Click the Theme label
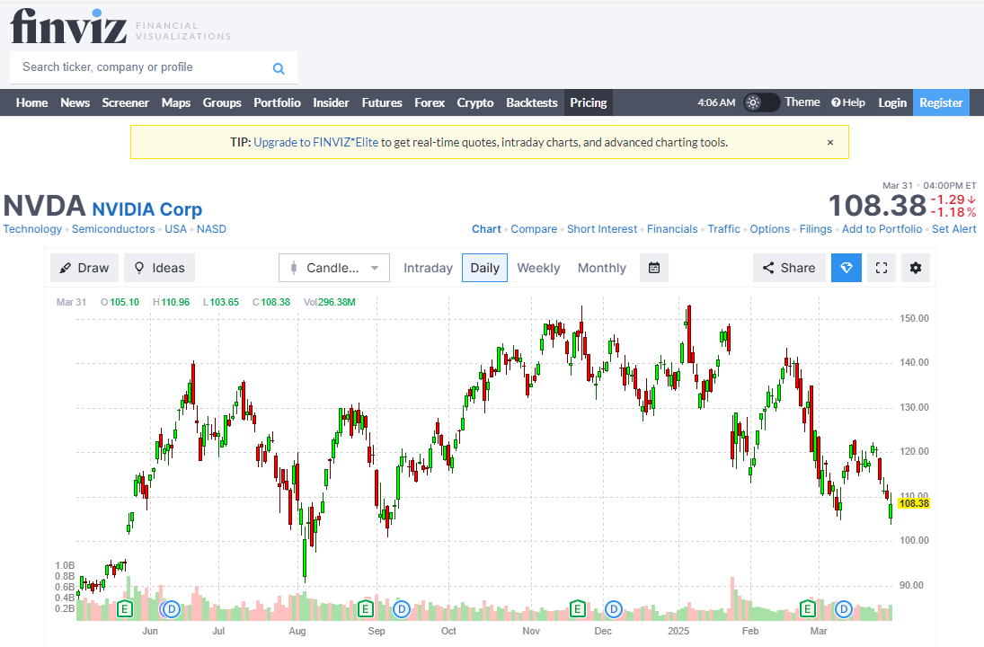This screenshot has width=984, height=647. click(802, 102)
